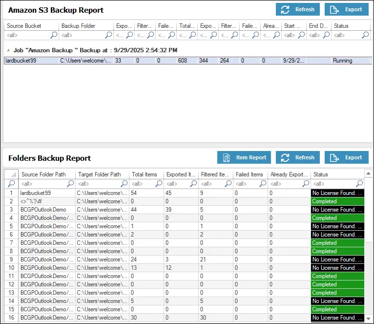The width and height of the screenshot is (374, 324).
Task: Click Filtered Items filter search icon in folders report
Action: (229, 184)
